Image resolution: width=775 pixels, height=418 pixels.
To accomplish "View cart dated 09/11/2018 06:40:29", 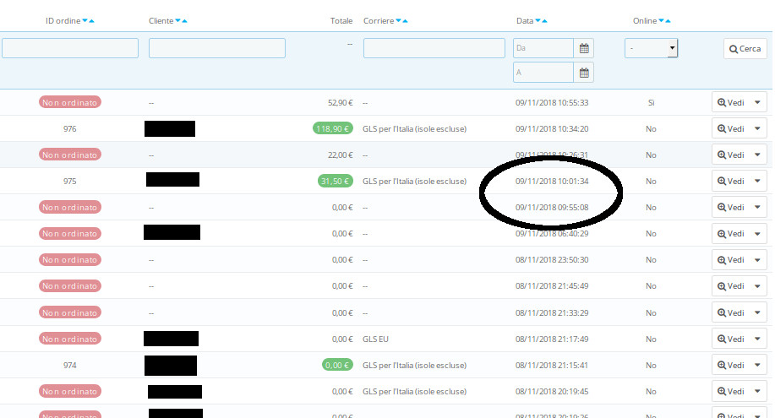I will pos(730,233).
